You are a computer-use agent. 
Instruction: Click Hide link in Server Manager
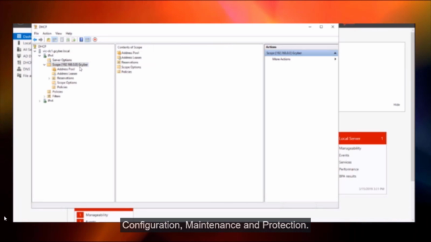[397, 105]
